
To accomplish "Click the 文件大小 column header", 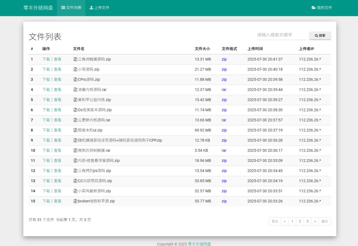I will coord(202,49).
